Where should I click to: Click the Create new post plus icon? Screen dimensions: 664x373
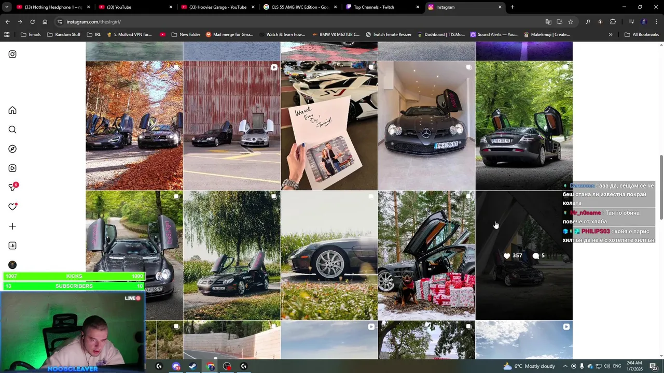(x=12, y=226)
